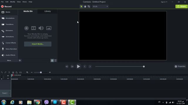
Task: Select the Edit (arrow) mode tool
Action: click(81, 6)
